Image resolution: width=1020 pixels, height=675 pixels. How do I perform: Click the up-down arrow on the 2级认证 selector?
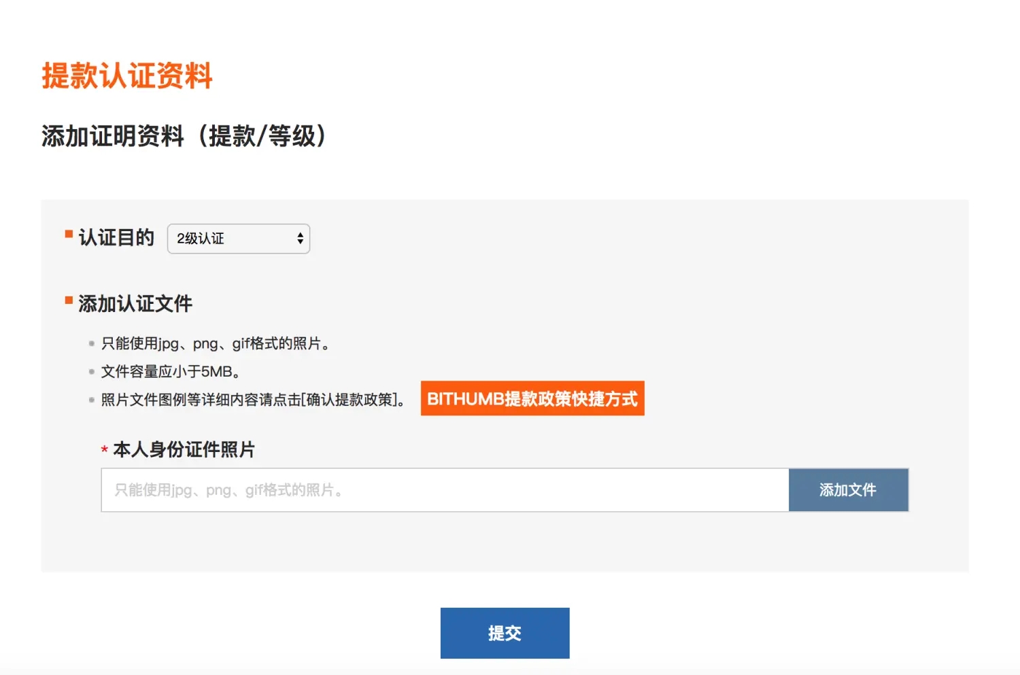(x=299, y=239)
